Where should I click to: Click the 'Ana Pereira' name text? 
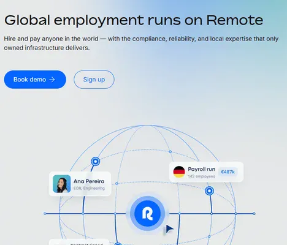click(x=89, y=181)
